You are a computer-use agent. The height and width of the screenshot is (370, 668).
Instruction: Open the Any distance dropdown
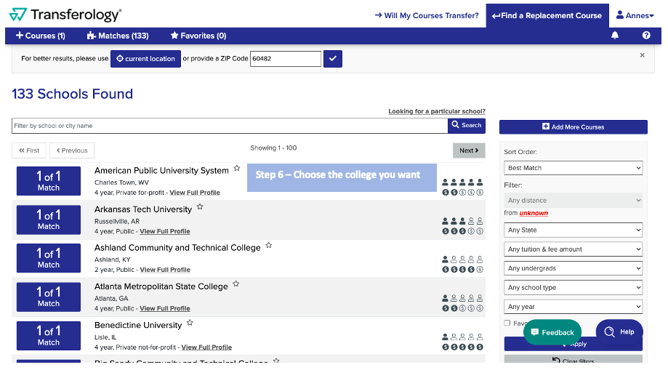(x=573, y=201)
